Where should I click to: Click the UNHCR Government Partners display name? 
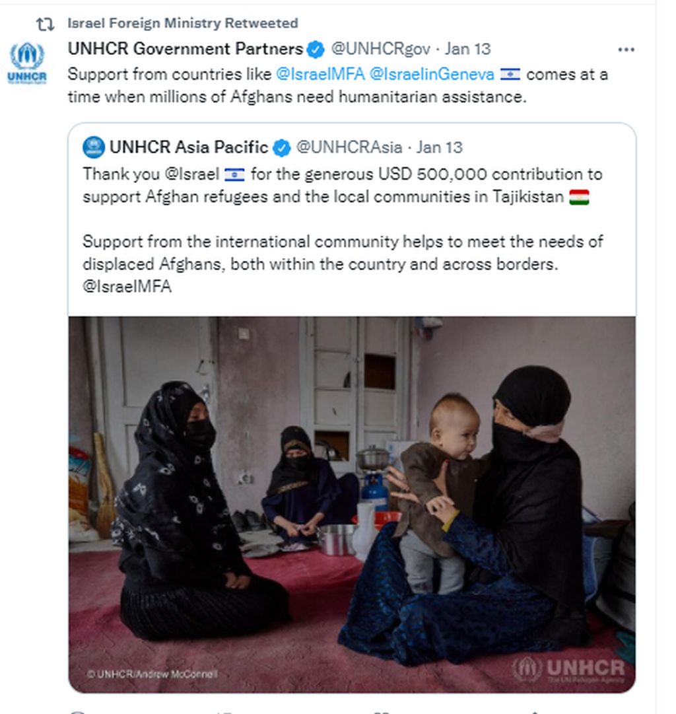(186, 49)
